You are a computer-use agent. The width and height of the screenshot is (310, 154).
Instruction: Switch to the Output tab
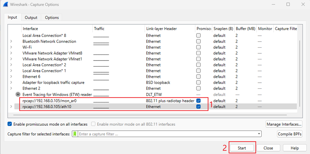pos(31,18)
